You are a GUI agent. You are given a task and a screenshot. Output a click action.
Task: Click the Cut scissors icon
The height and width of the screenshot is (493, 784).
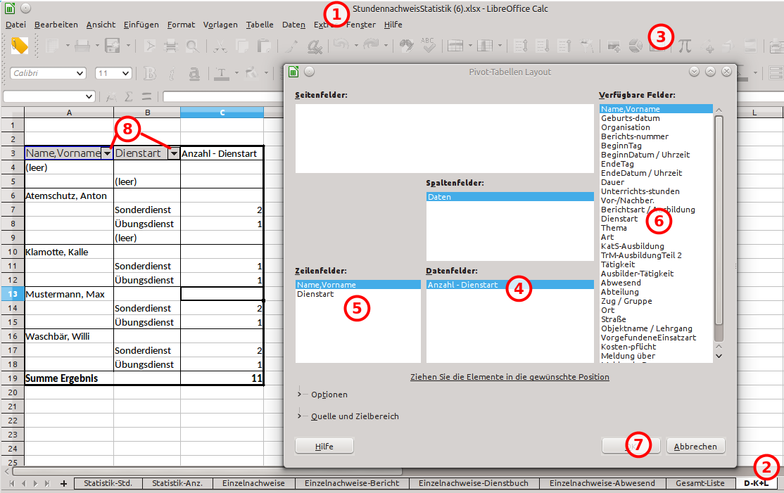point(220,46)
